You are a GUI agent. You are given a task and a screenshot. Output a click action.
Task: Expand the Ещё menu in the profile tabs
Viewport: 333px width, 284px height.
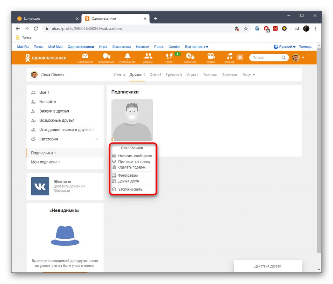249,75
